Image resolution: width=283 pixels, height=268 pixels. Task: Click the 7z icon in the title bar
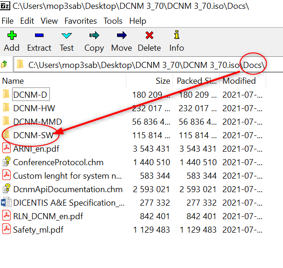point(5,6)
